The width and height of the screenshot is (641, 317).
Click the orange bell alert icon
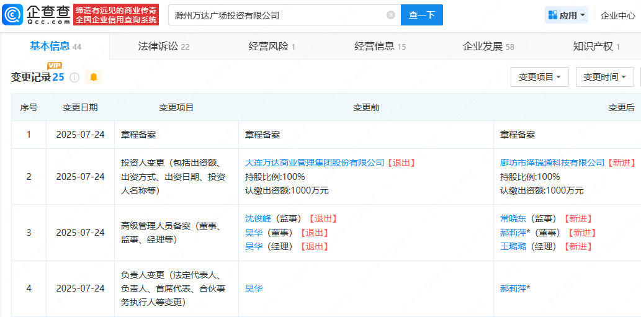pyautogui.click(x=94, y=77)
